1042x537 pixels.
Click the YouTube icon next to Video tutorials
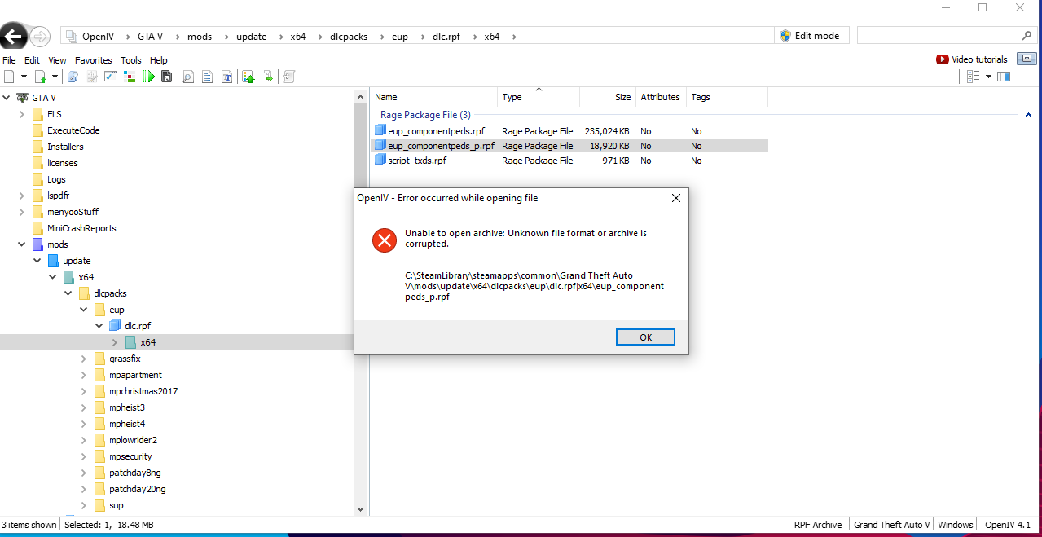click(943, 59)
